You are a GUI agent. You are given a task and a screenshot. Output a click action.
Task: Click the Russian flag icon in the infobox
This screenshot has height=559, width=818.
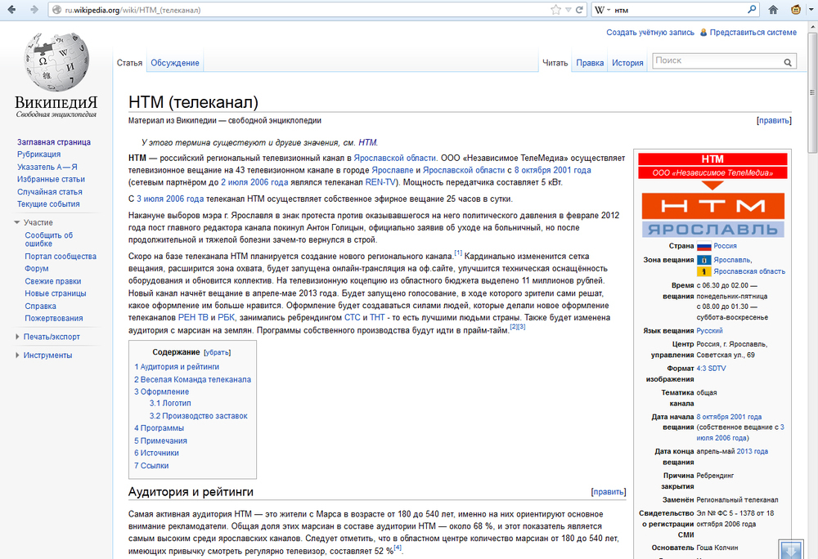point(703,247)
